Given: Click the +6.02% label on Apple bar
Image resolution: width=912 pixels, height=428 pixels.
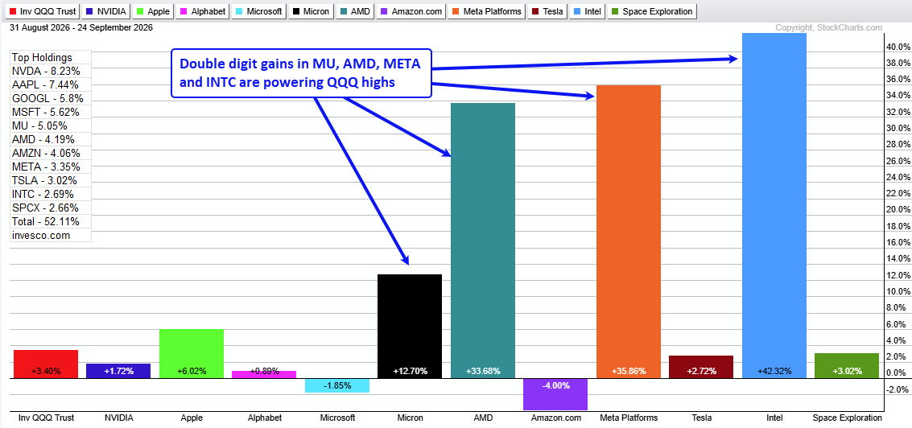Looking at the screenshot, I should click(x=192, y=371).
